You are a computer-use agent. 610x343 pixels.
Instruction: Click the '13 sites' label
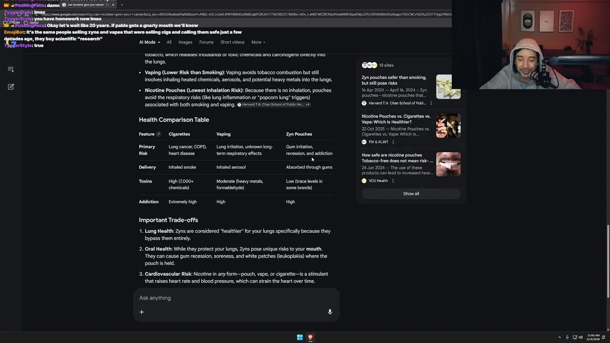[x=386, y=65]
